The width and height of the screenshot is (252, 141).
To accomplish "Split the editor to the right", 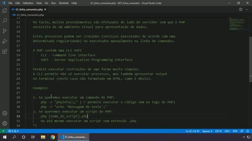I will coord(241,9).
